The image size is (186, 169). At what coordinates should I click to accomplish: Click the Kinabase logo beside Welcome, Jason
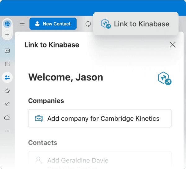click(165, 78)
